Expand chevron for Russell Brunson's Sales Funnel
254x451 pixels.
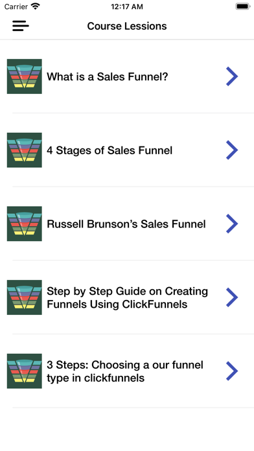click(x=232, y=224)
